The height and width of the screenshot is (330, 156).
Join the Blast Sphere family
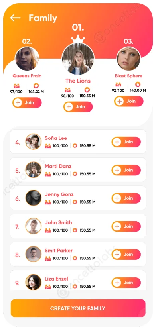click(129, 101)
